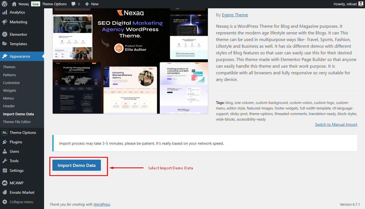This screenshot has width=365, height=209.
Task: Click the plus icon beside New
Action: (x=87, y=4)
